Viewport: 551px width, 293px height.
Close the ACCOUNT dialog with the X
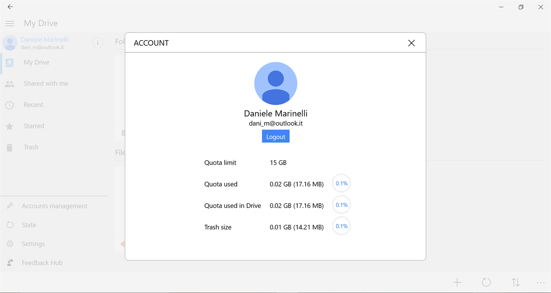tap(411, 43)
